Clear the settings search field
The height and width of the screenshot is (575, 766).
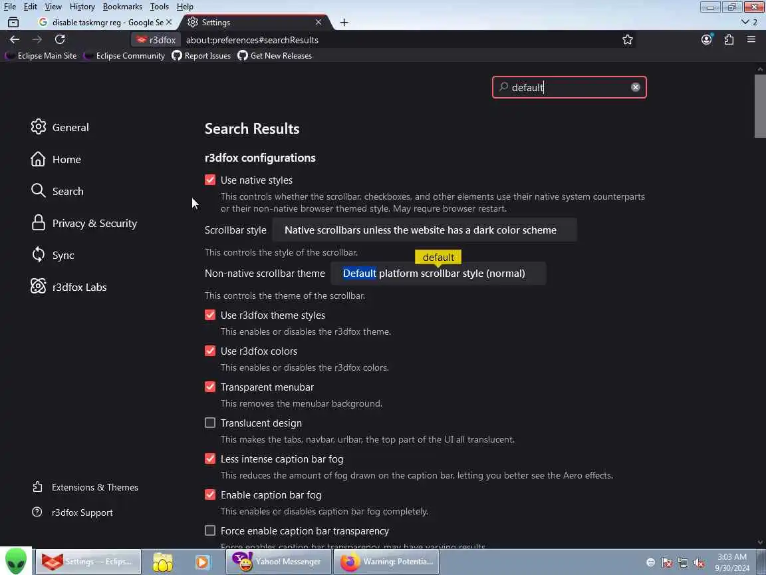pos(635,87)
